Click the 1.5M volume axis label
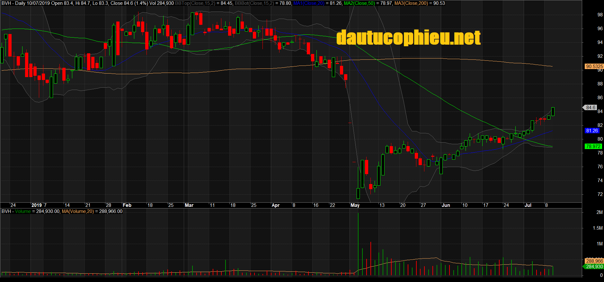 [598, 228]
